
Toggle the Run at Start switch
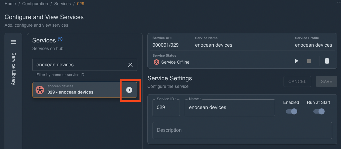point(319,111)
